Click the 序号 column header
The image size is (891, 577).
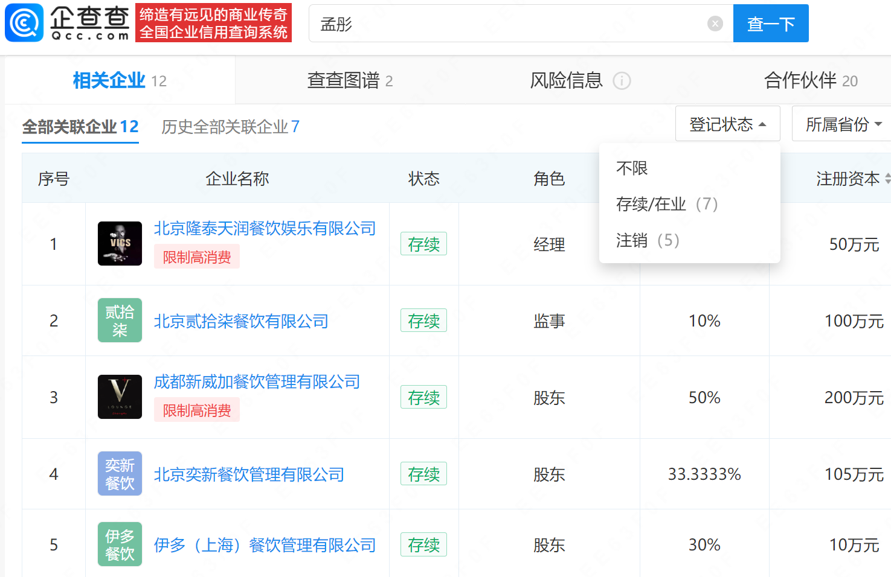[54, 179]
